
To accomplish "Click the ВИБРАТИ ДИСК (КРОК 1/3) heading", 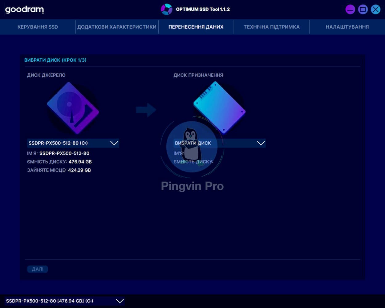I will click(x=55, y=60).
